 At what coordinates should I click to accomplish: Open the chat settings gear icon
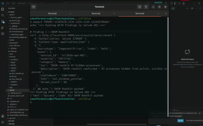point(192,8)
